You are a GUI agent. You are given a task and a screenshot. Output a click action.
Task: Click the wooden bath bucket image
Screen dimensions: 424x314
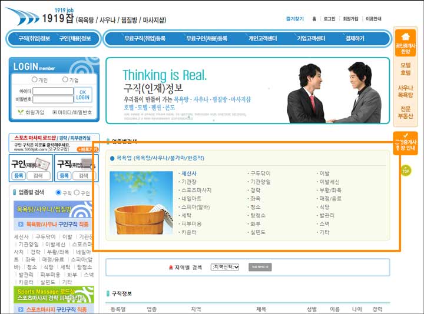pos(141,203)
